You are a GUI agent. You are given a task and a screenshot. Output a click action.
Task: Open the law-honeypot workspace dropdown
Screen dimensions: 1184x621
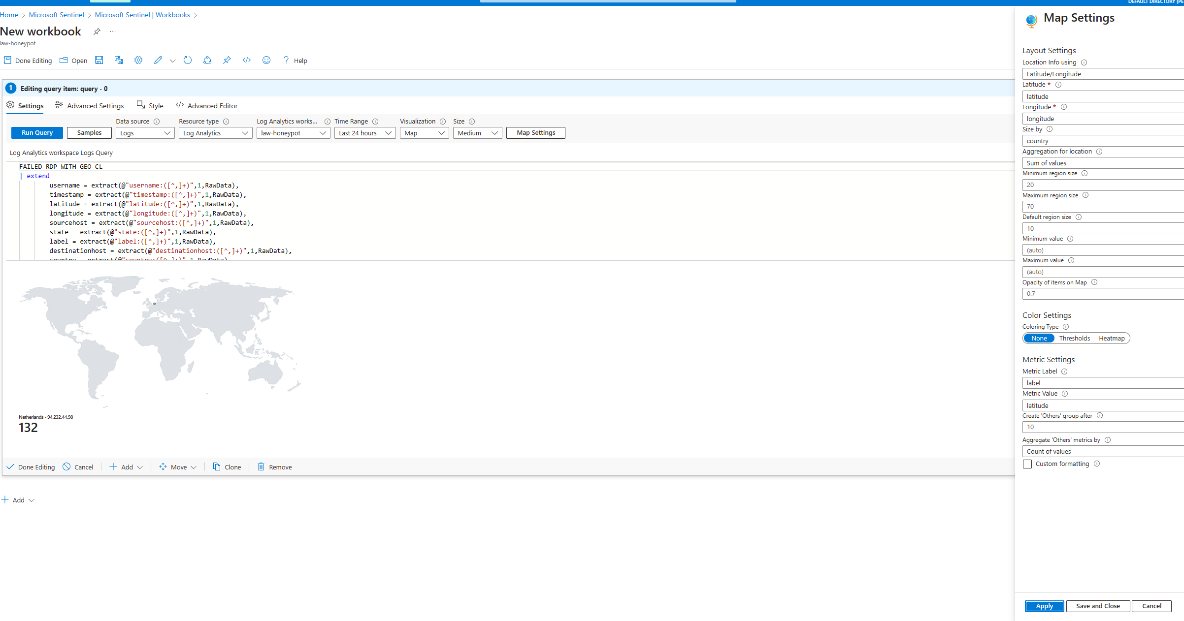[x=294, y=133]
